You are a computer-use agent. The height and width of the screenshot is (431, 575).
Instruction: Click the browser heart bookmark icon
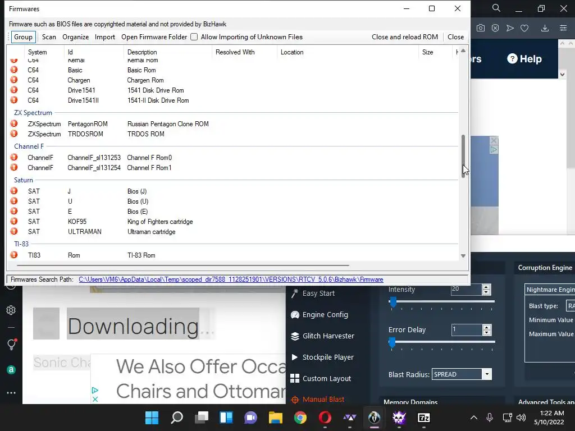pyautogui.click(x=524, y=28)
